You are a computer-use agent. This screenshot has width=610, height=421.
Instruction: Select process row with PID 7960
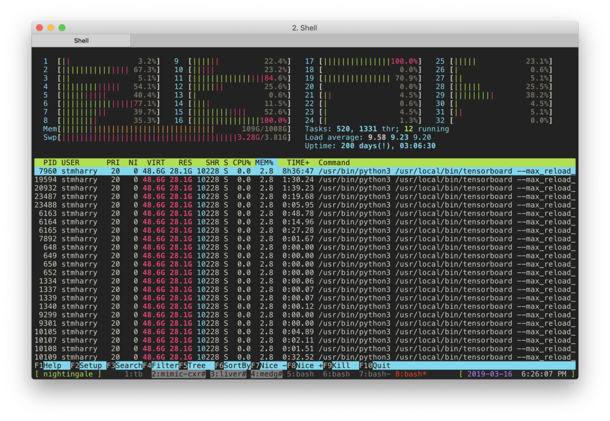[304, 171]
